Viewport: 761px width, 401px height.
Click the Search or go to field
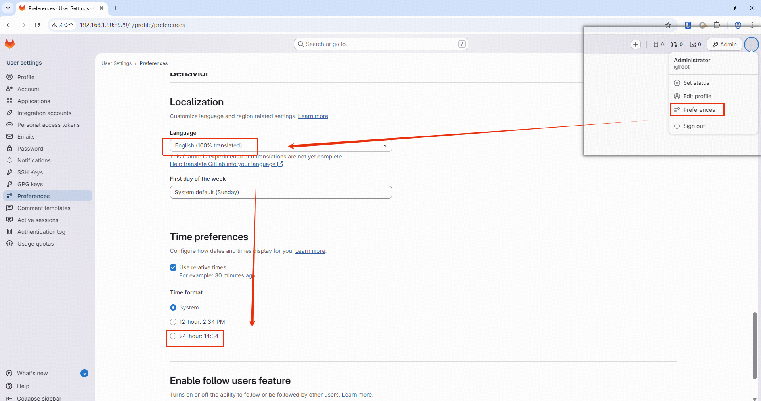point(381,44)
